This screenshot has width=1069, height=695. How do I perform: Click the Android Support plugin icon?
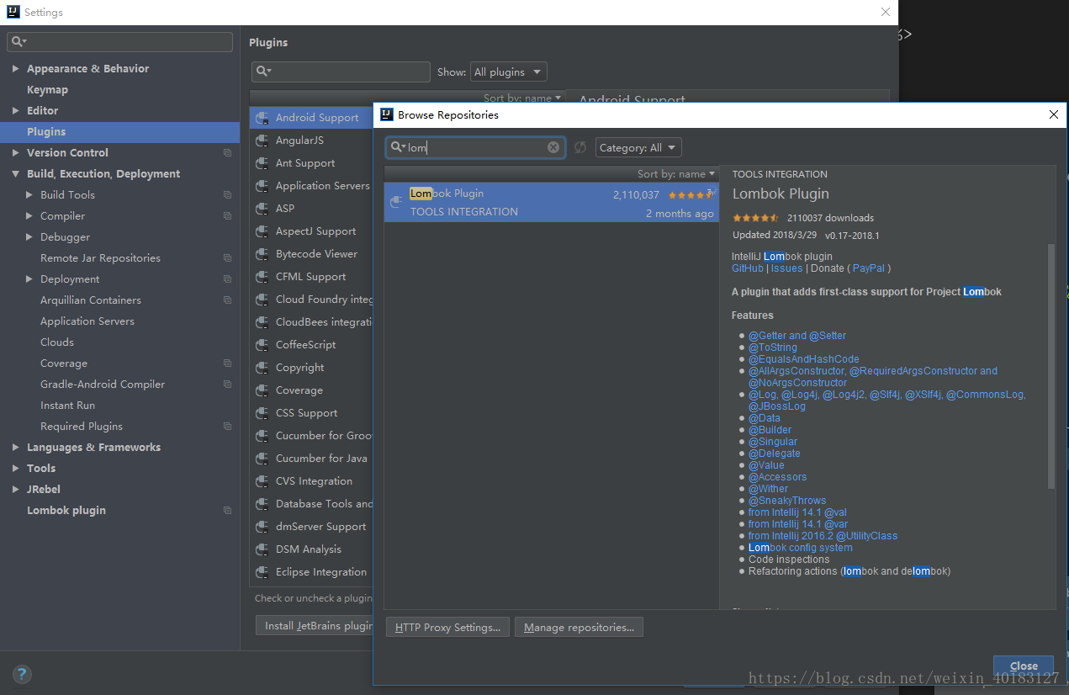[x=263, y=117]
